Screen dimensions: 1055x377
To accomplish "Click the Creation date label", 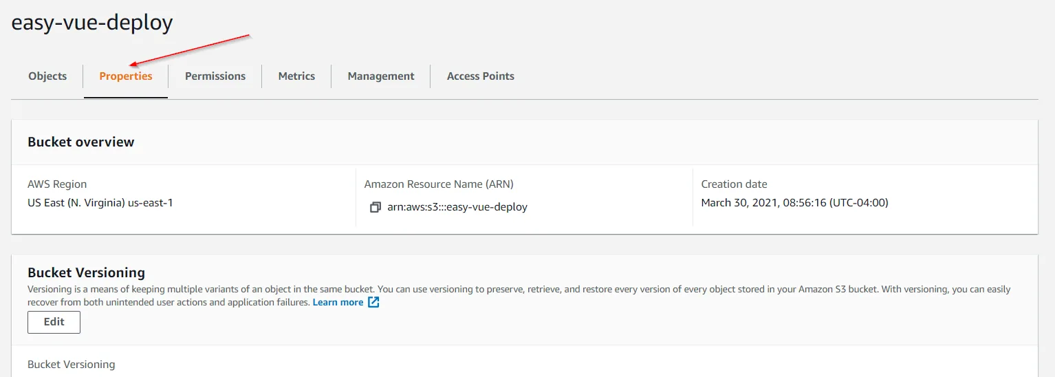I will tap(734, 184).
